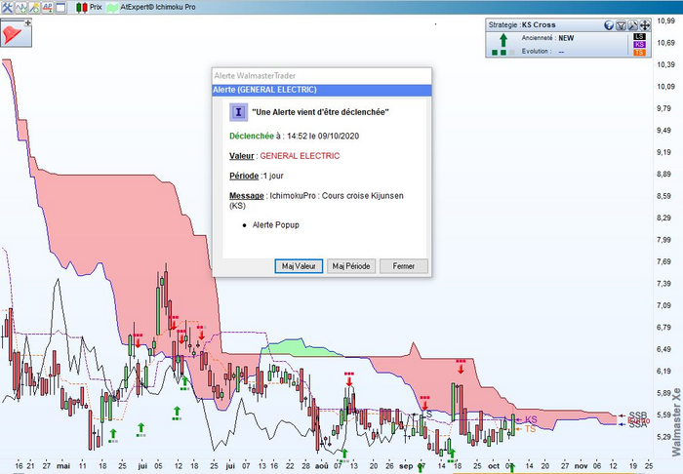Click the 'Alerte Popup' bullet item
Image resolution: width=683 pixels, height=474 pixels.
276,225
